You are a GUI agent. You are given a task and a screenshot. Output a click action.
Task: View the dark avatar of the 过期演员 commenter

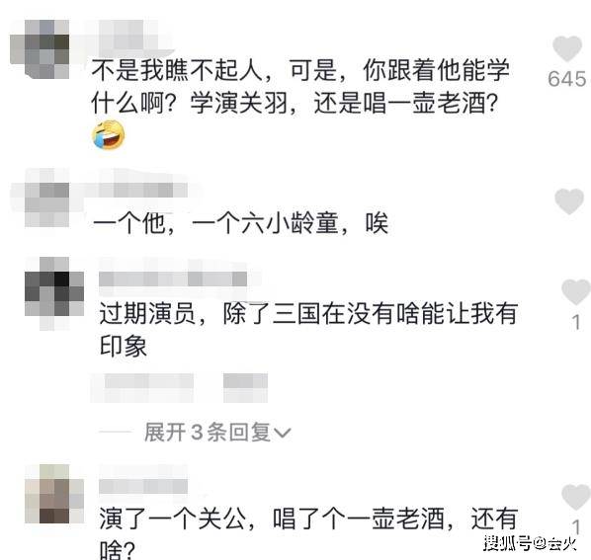[x=54, y=293]
